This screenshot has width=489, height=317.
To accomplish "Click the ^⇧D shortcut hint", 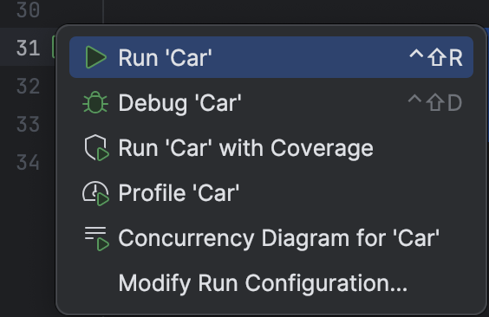I will [434, 102].
